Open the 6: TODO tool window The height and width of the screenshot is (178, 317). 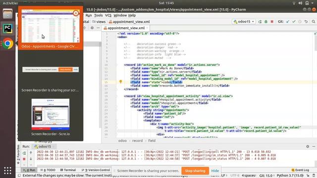tap(48, 170)
